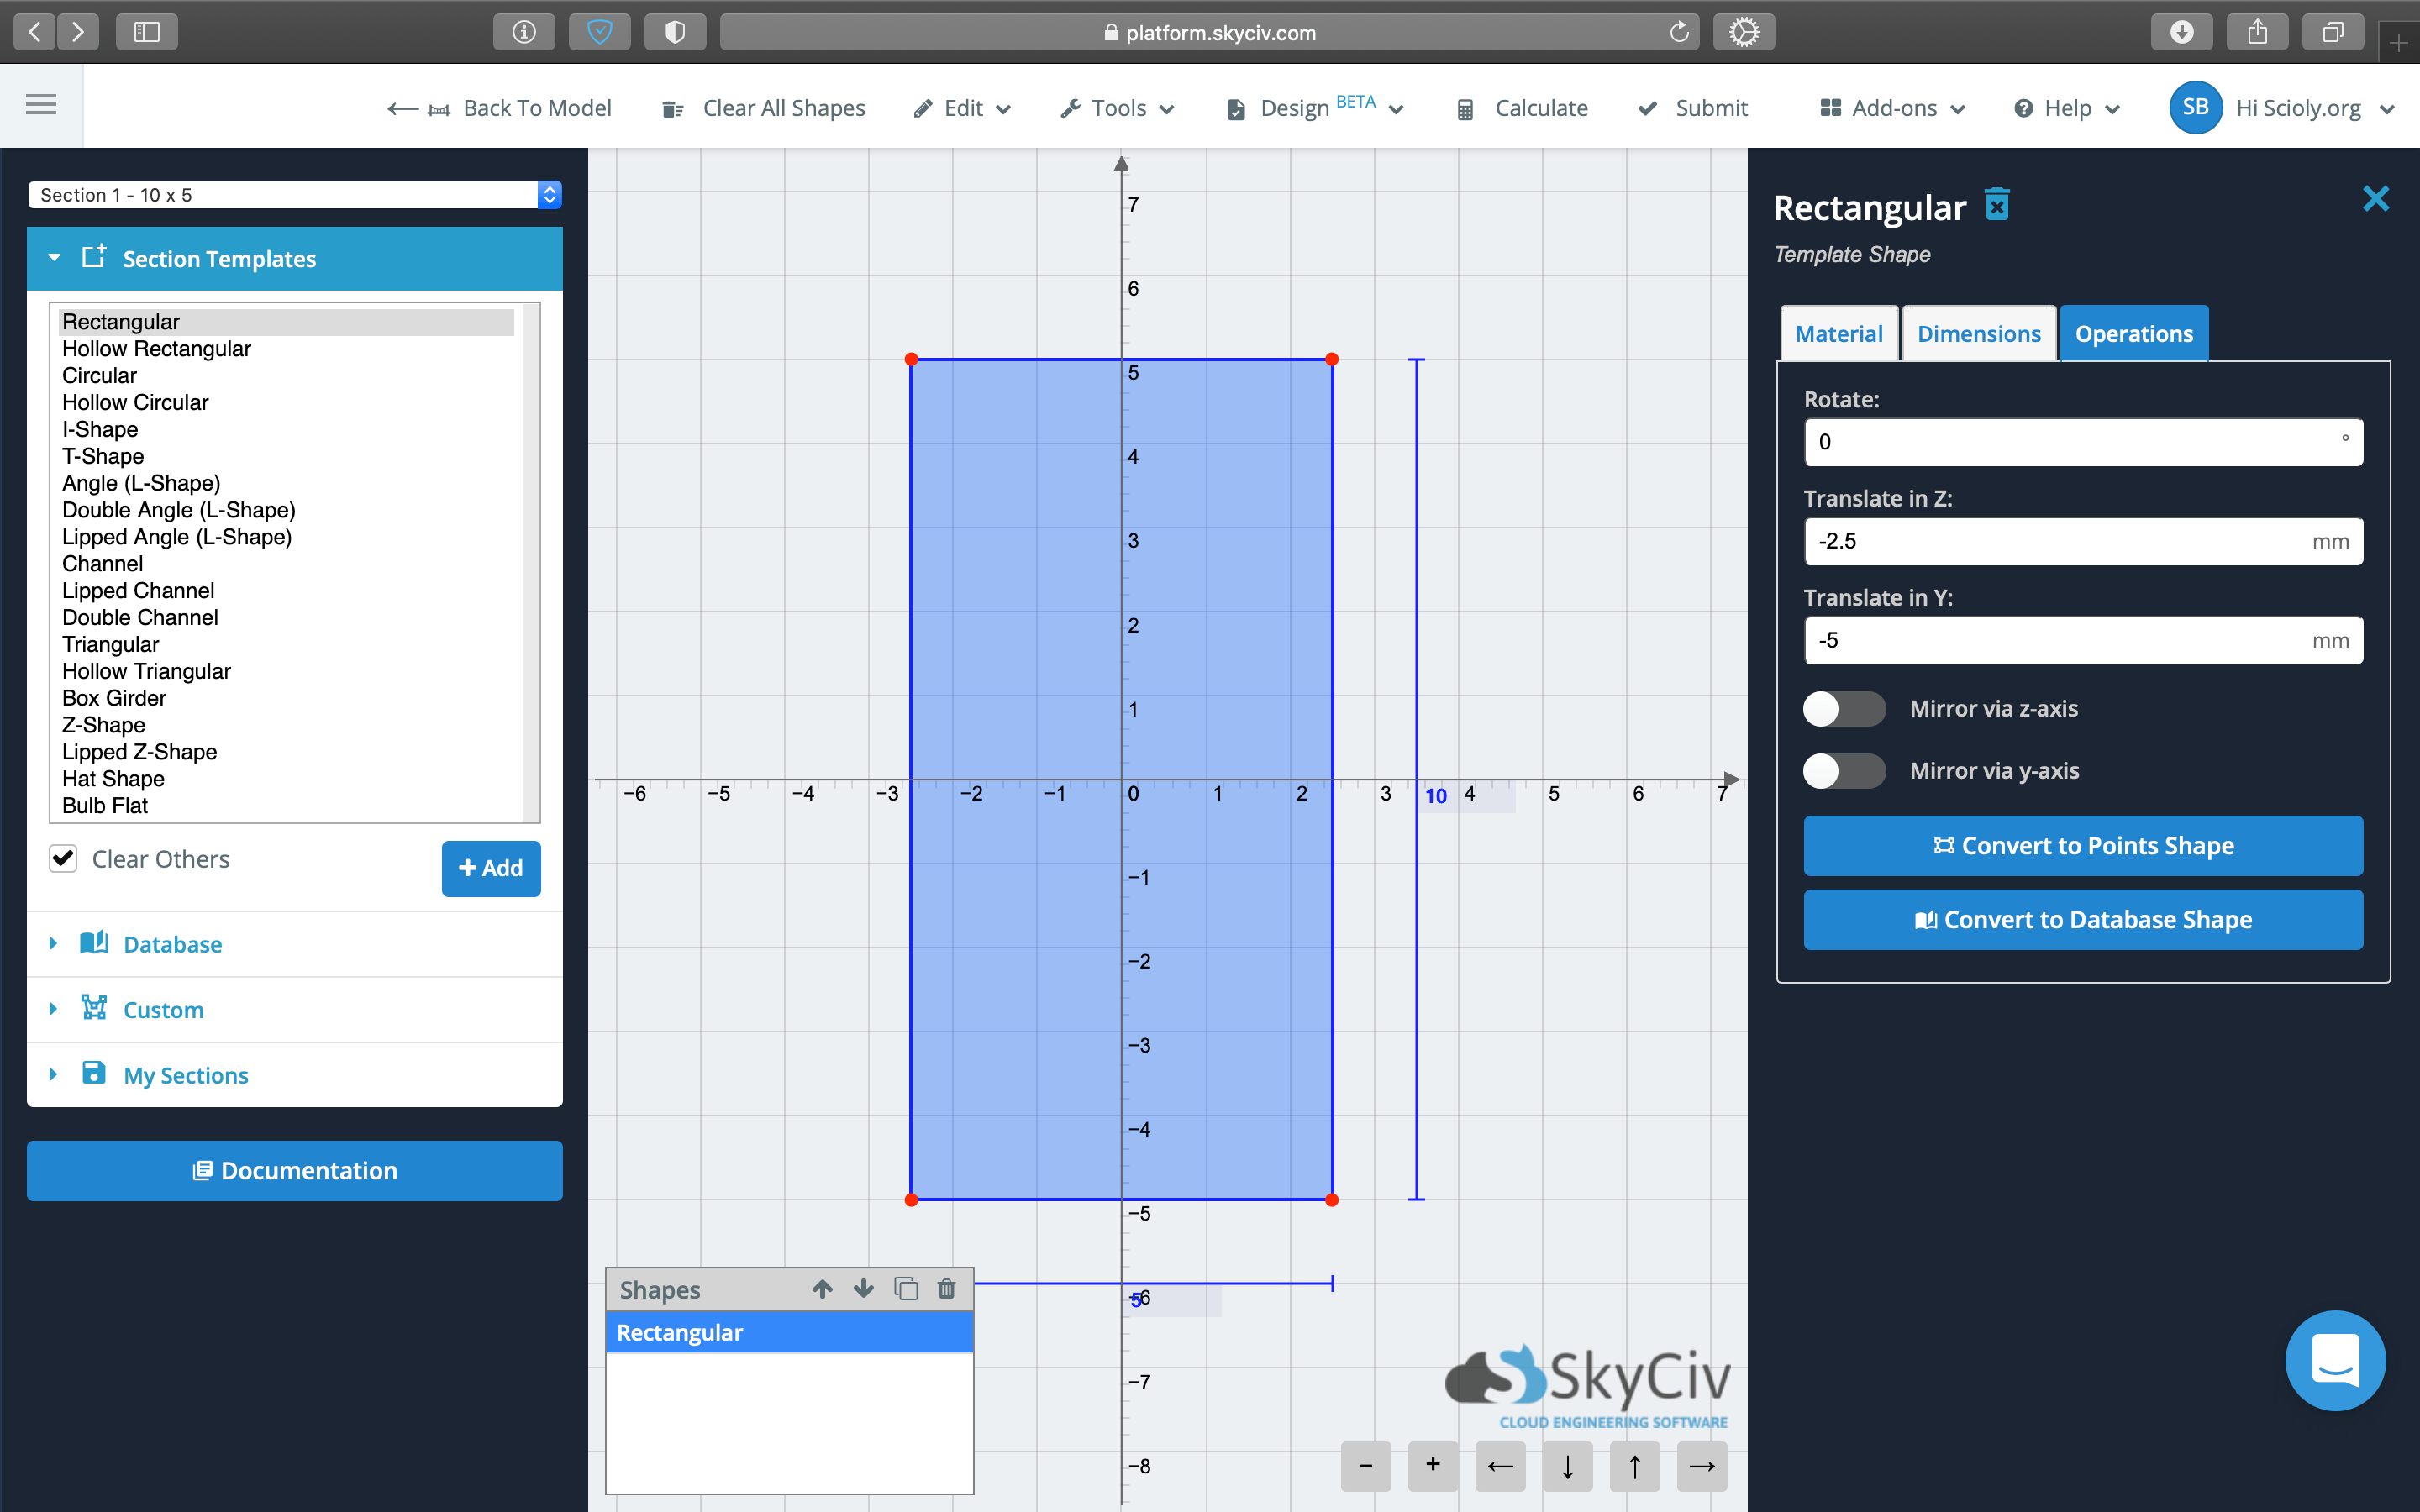This screenshot has height=1512, width=2420.
Task: Click trash icon in Shapes panel header
Action: (x=946, y=1289)
